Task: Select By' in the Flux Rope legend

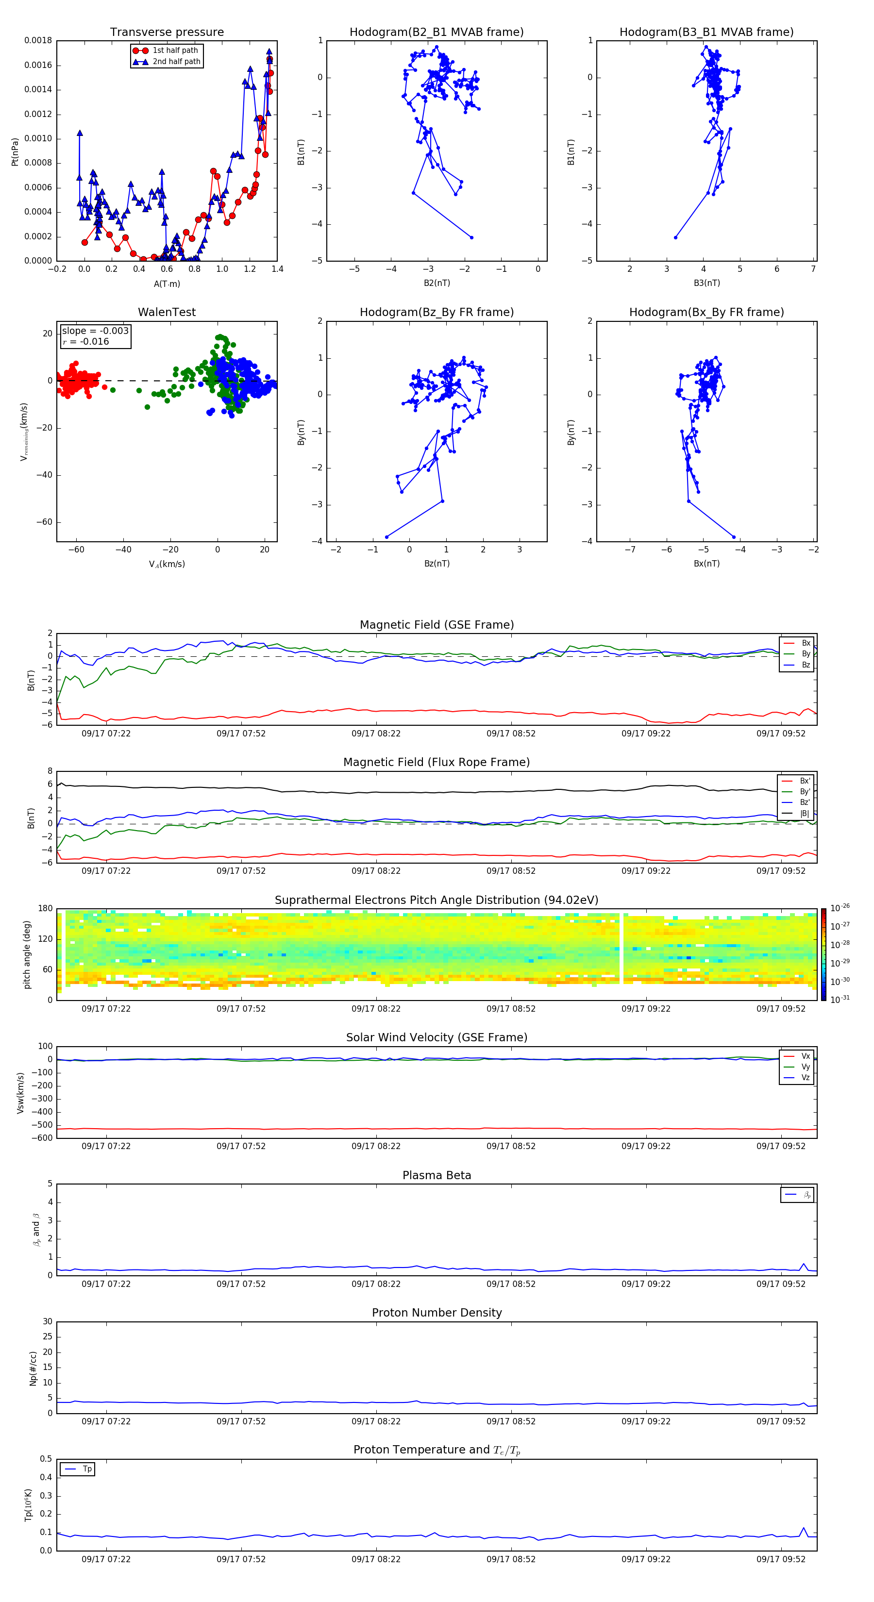Action: 796,792
